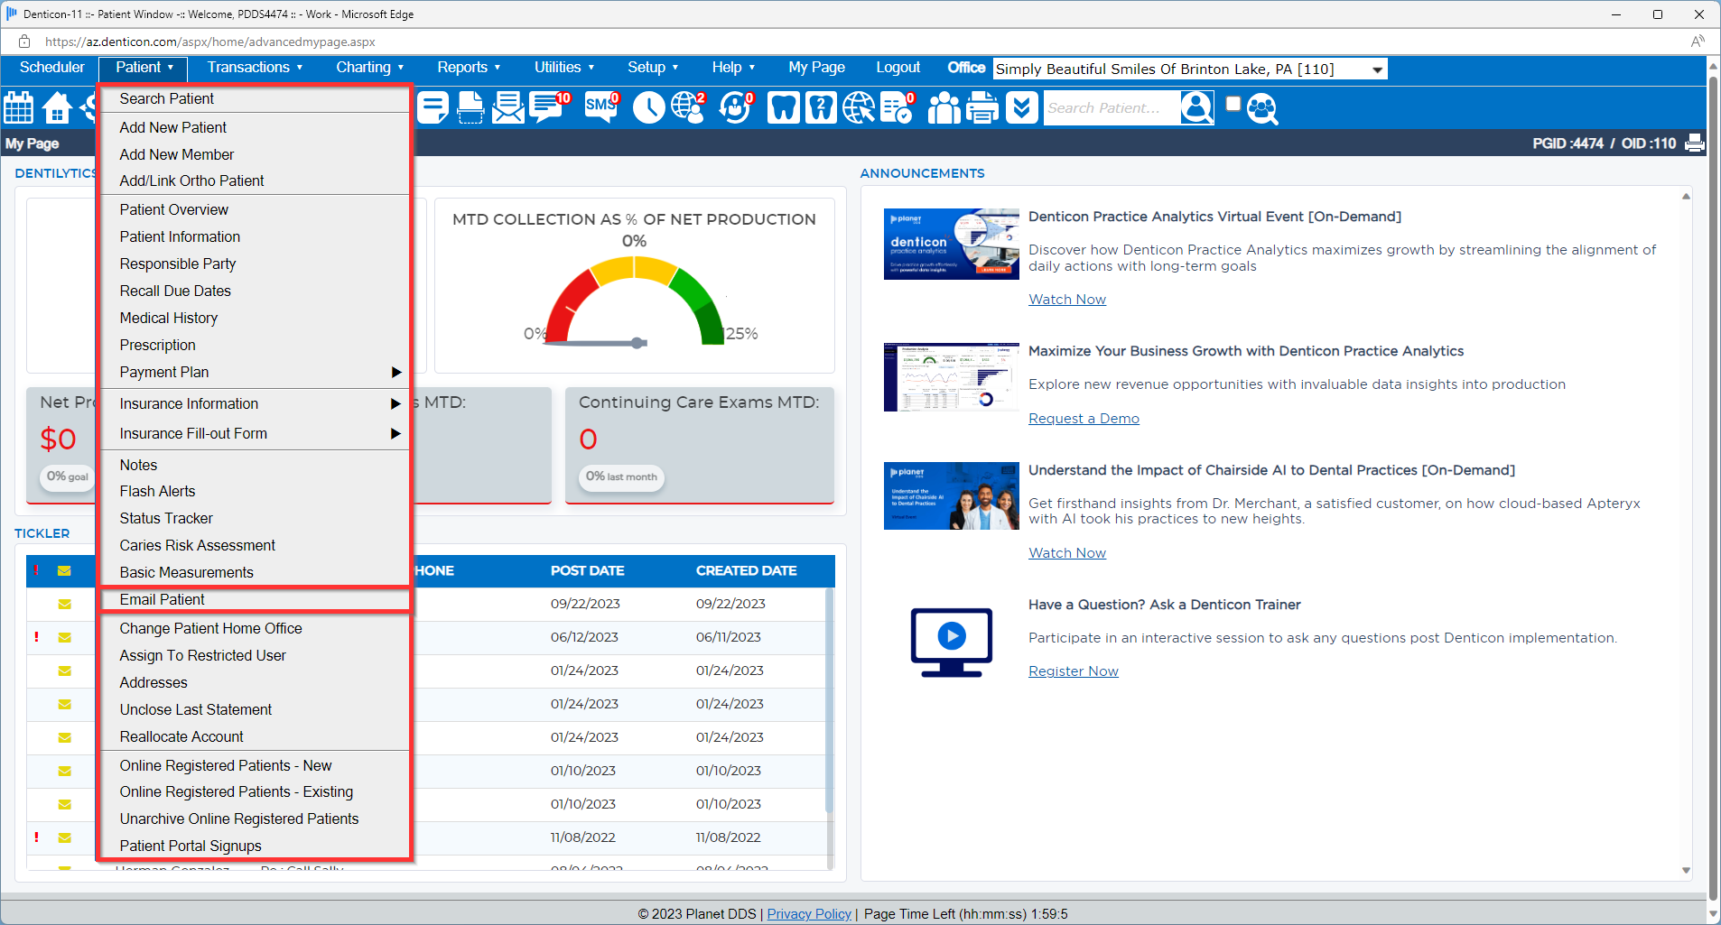Expand toolbar with double chevron icon

pos(1021,108)
